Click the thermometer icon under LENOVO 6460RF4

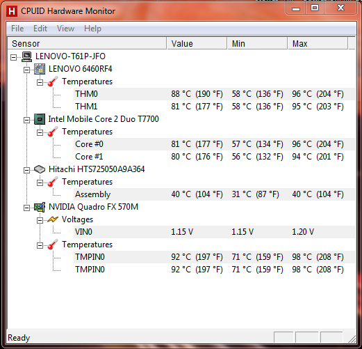[53, 82]
